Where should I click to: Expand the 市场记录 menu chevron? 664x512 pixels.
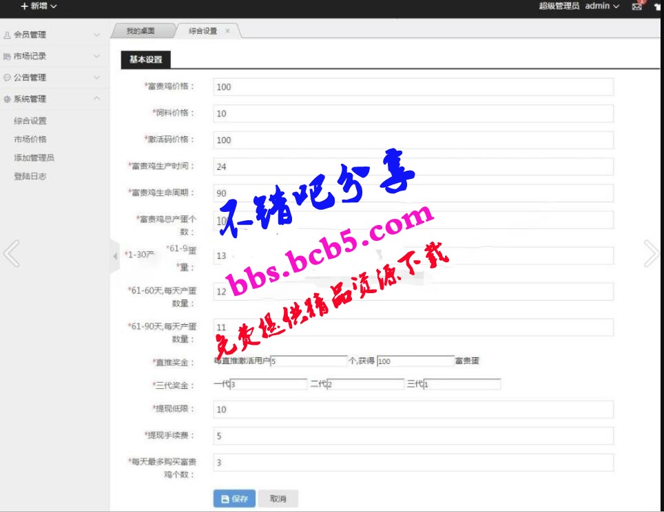point(96,56)
